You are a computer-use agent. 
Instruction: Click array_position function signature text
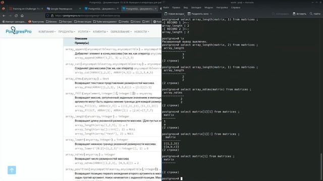coord(113,169)
